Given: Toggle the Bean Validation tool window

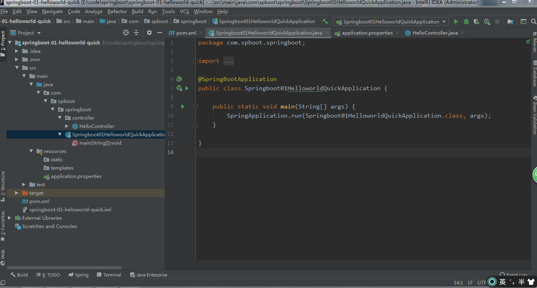Looking at the screenshot, I should tap(534, 116).
